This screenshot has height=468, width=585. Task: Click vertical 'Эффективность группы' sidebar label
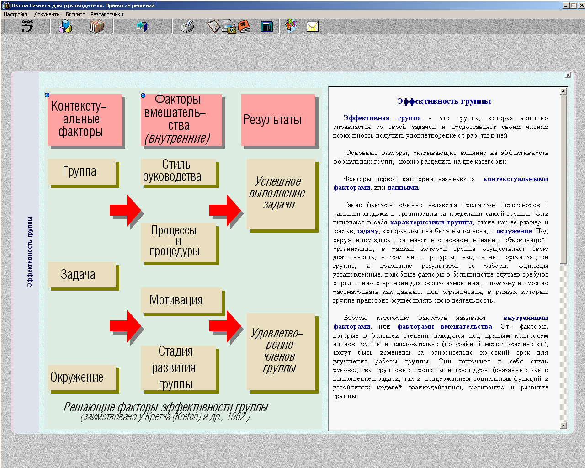pos(30,251)
